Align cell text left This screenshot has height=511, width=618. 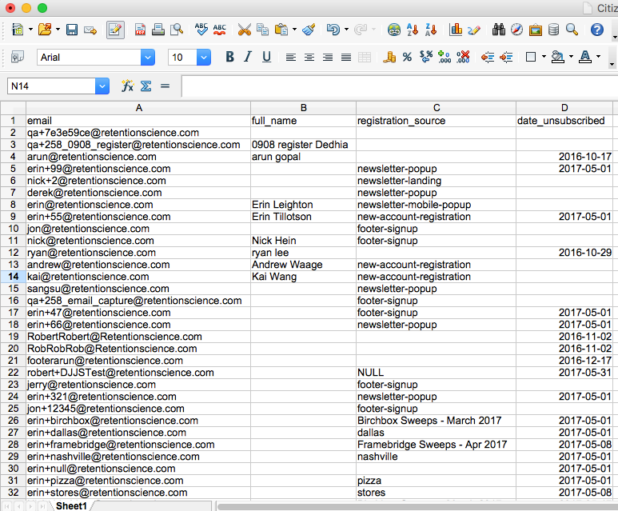(x=291, y=58)
